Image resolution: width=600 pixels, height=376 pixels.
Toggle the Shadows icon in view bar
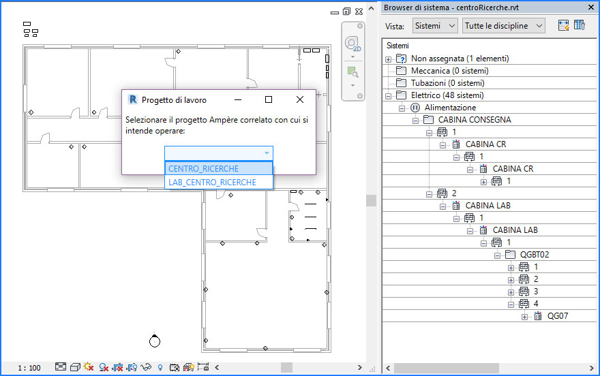[x=104, y=367]
